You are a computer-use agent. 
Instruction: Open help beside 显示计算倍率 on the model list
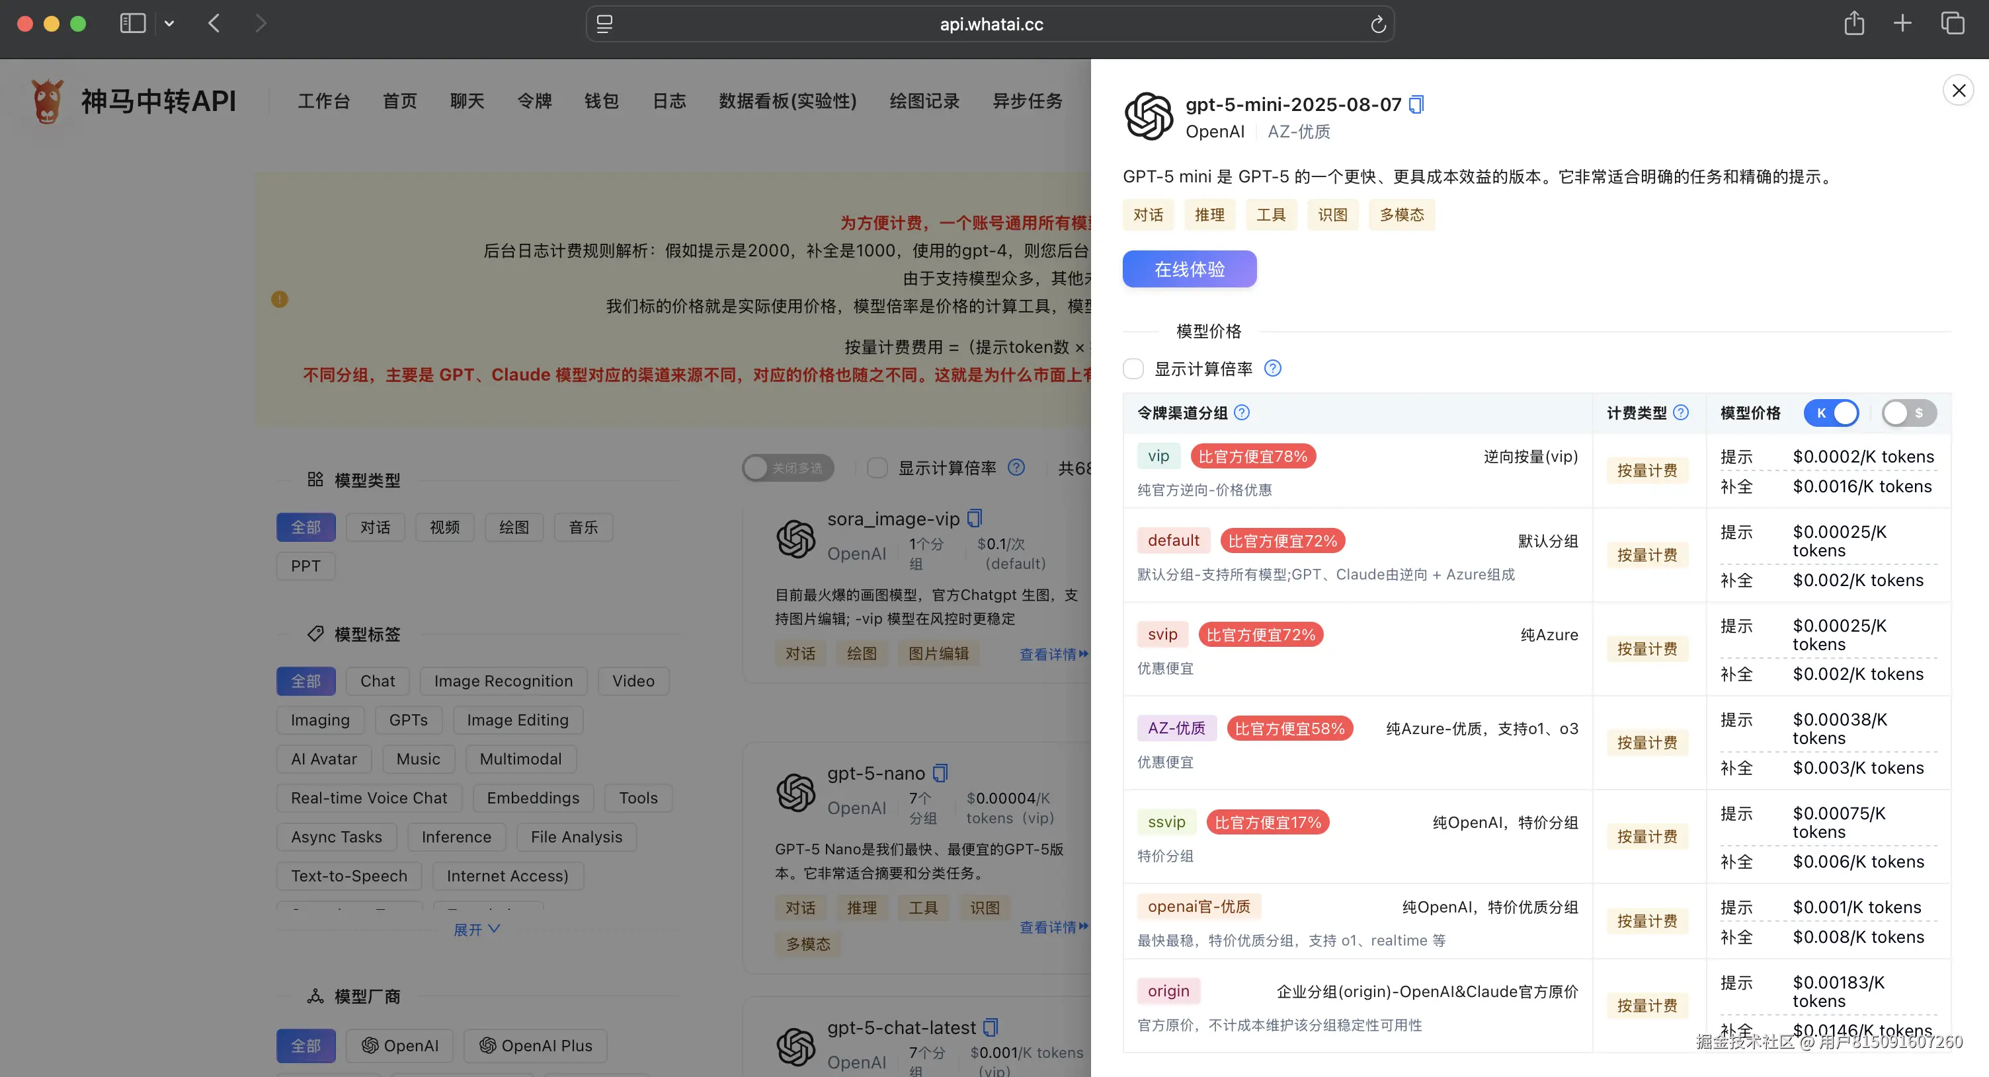(x=1017, y=468)
